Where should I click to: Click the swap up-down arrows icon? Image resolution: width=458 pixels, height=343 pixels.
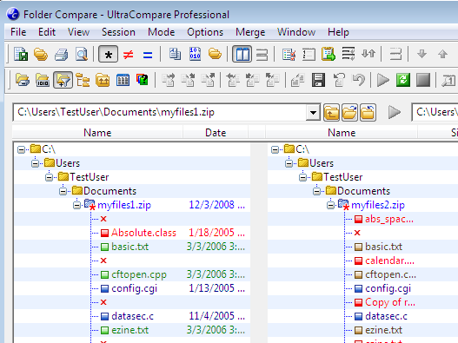[x=368, y=55]
